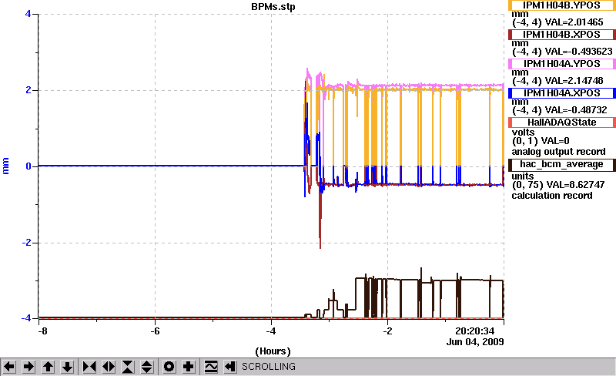This screenshot has height=376, width=616.
Task: Pan the plot down with the down arrow
Action: [67, 367]
